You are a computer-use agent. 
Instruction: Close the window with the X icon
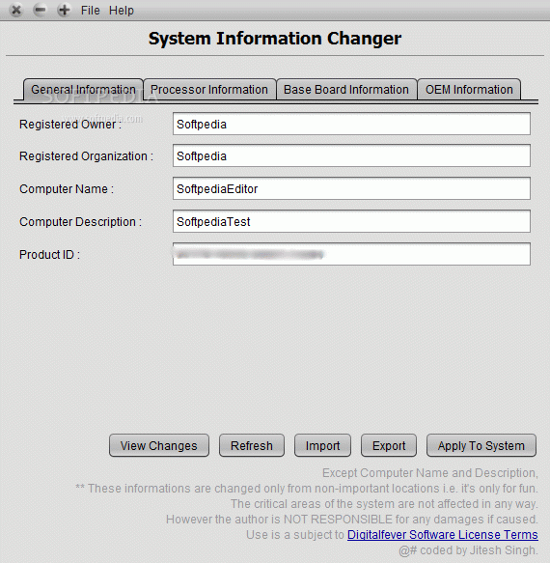tap(16, 10)
